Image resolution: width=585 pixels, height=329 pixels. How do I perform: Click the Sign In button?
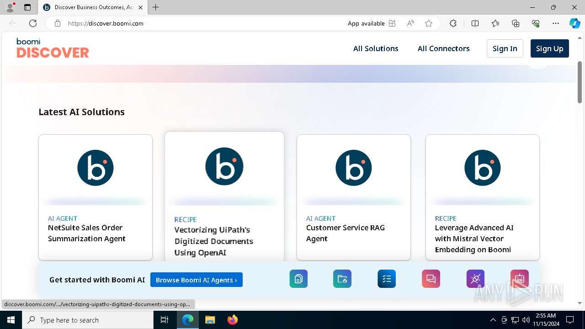[505, 48]
